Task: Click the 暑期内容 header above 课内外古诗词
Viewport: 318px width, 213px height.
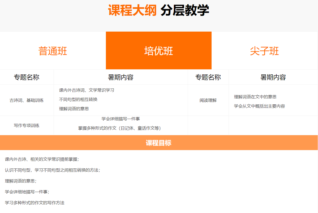Action: click(121, 77)
